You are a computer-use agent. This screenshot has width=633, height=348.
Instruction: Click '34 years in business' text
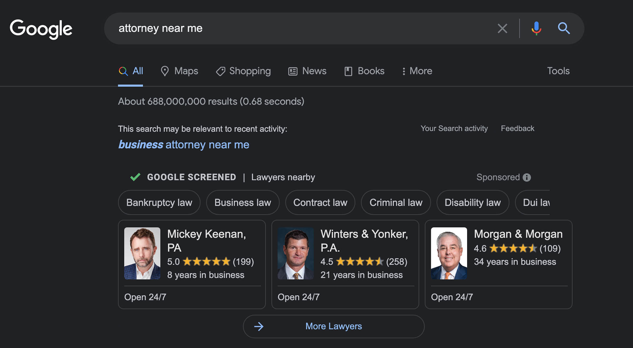coord(515,262)
